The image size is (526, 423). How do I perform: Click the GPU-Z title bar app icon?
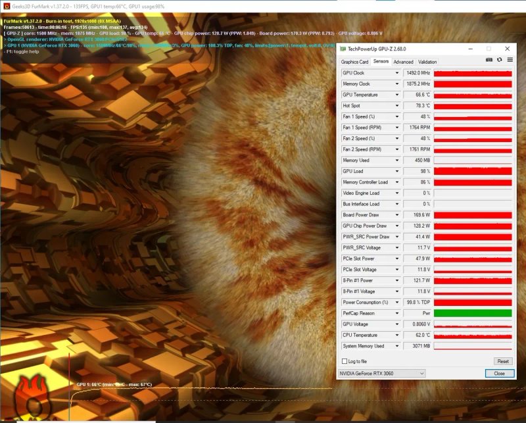(x=343, y=49)
